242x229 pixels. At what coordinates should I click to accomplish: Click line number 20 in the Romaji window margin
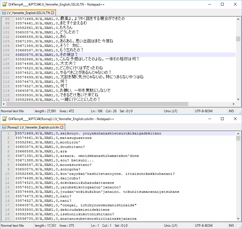pyautogui.click(x=7, y=219)
